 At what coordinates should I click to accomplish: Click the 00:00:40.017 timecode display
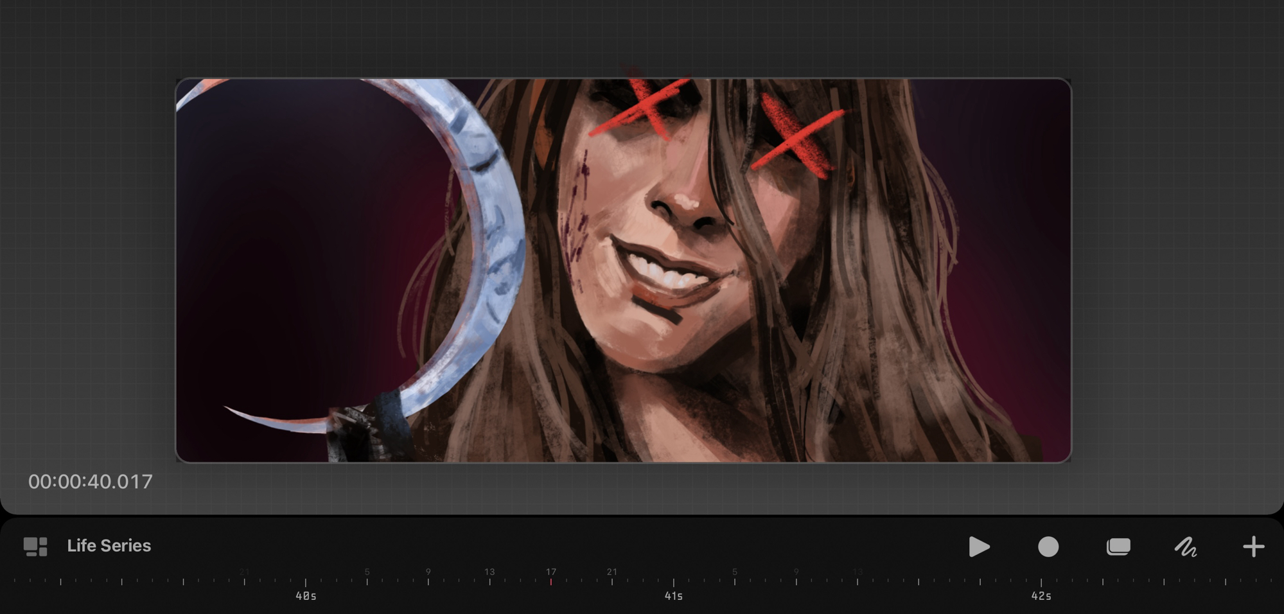(x=91, y=482)
